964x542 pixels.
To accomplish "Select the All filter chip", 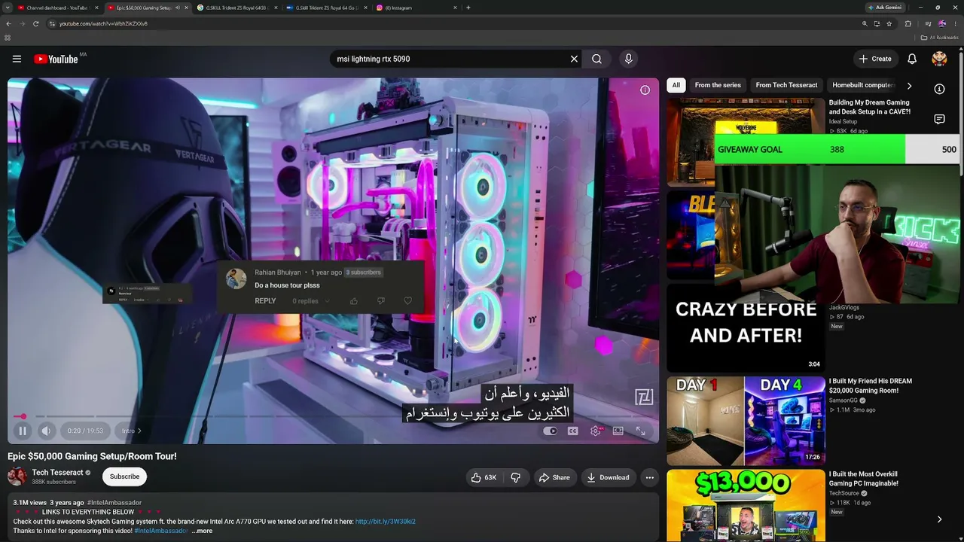I will (676, 85).
